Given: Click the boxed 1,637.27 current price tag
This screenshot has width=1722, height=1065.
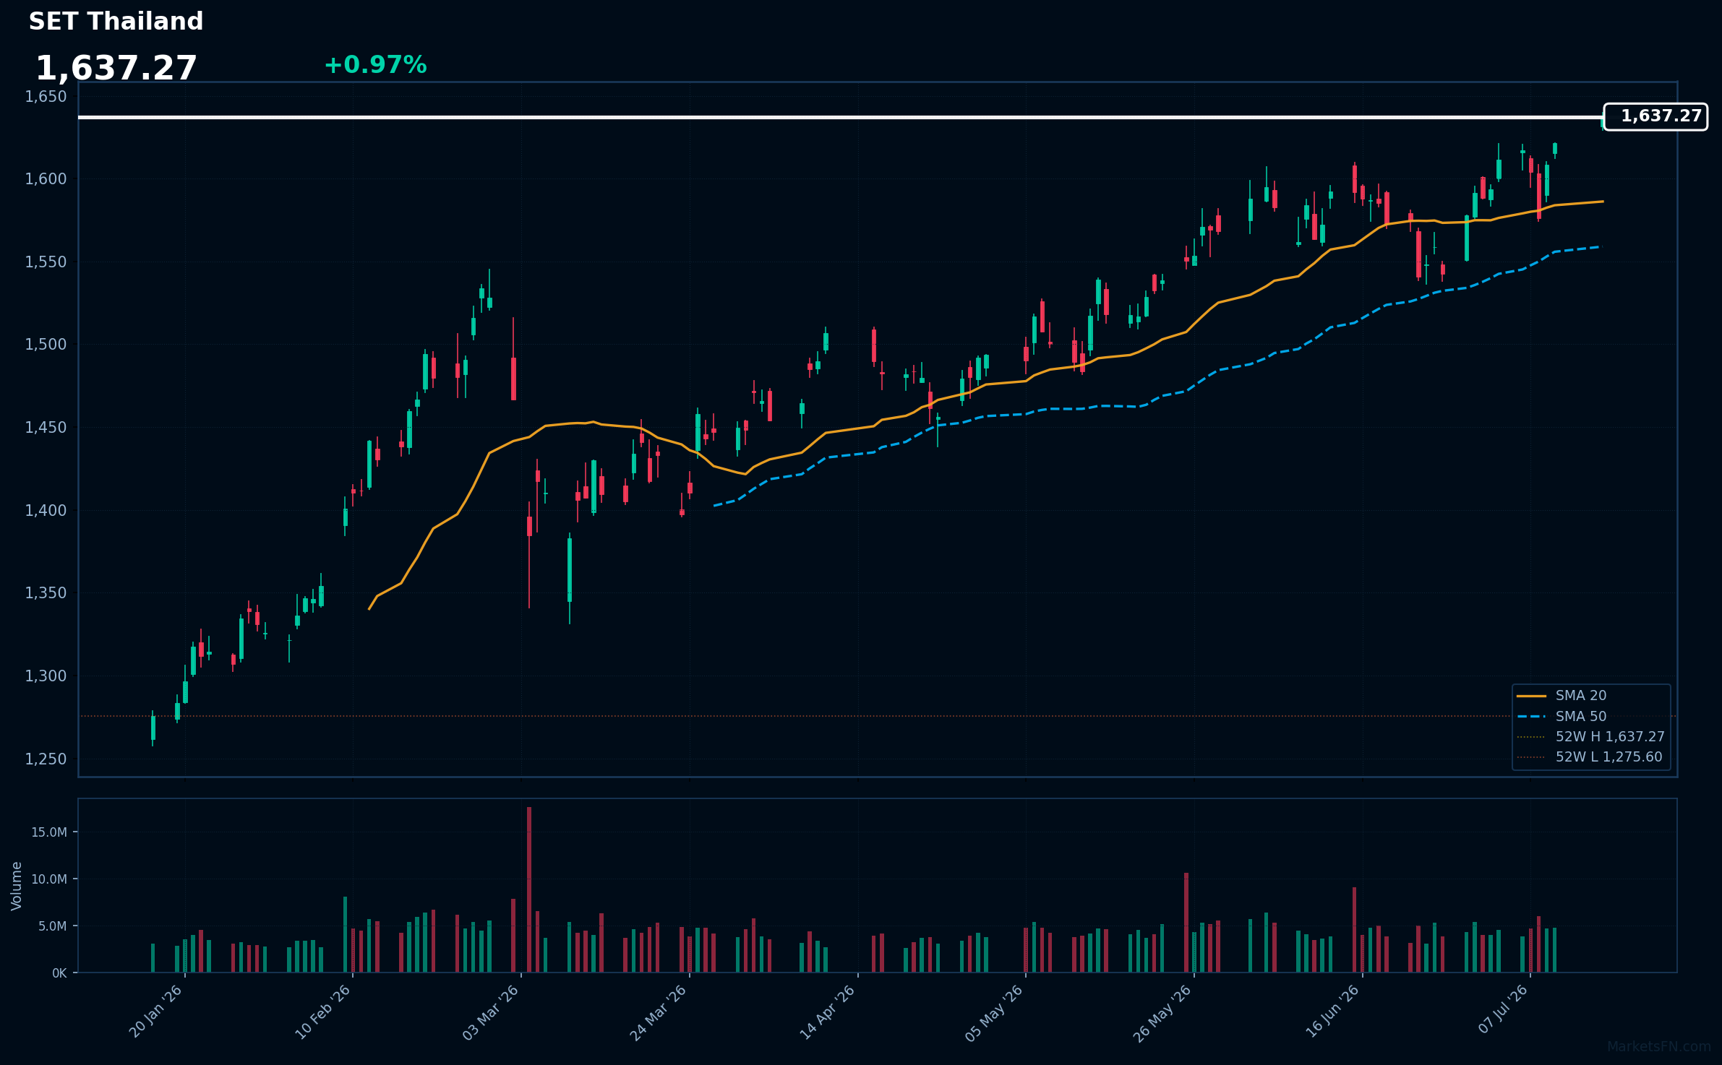Looking at the screenshot, I should (x=1655, y=116).
